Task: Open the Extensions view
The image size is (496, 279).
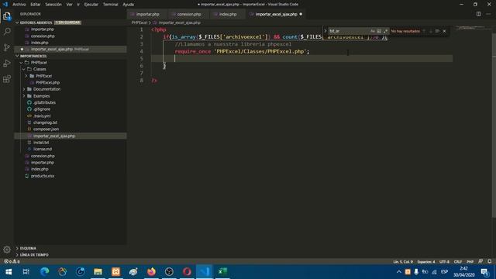Action: [x=7, y=79]
